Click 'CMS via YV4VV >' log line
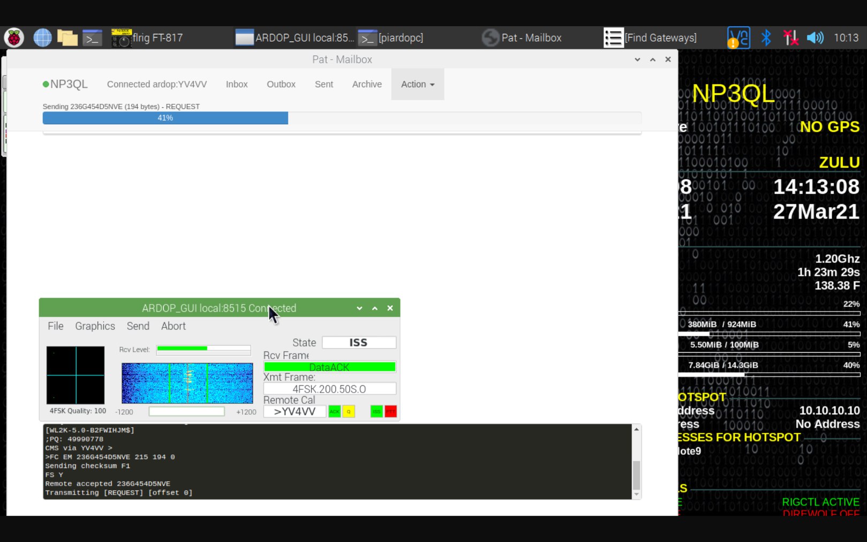 coord(79,448)
